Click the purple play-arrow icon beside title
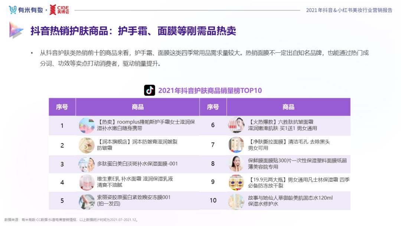Image resolution: width=401 pixels, height=226 pixels. 16,30
